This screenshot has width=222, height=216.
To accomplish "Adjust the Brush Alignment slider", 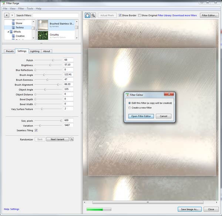I will click(58, 84).
